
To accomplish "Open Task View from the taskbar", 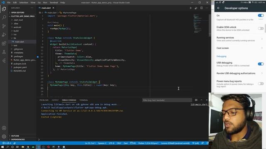I will click(x=17, y=147).
